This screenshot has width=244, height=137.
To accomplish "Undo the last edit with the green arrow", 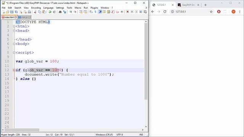I will pyautogui.click(x=50, y=12).
